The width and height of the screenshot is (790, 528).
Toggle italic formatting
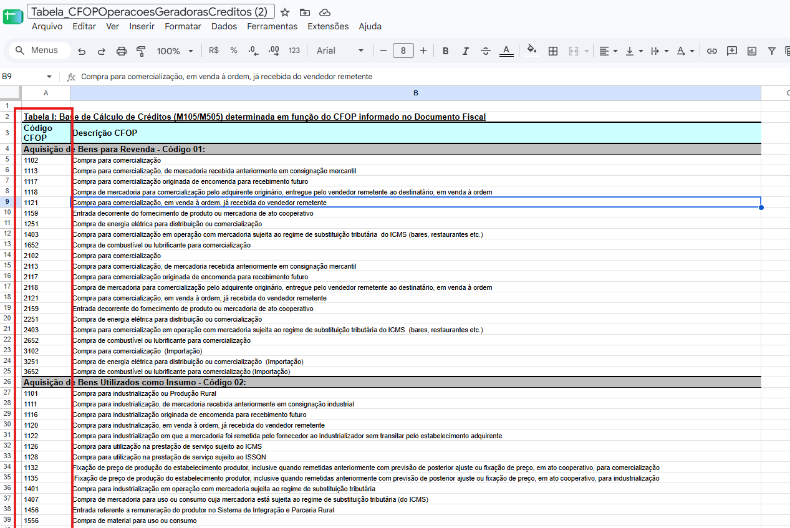pos(465,50)
